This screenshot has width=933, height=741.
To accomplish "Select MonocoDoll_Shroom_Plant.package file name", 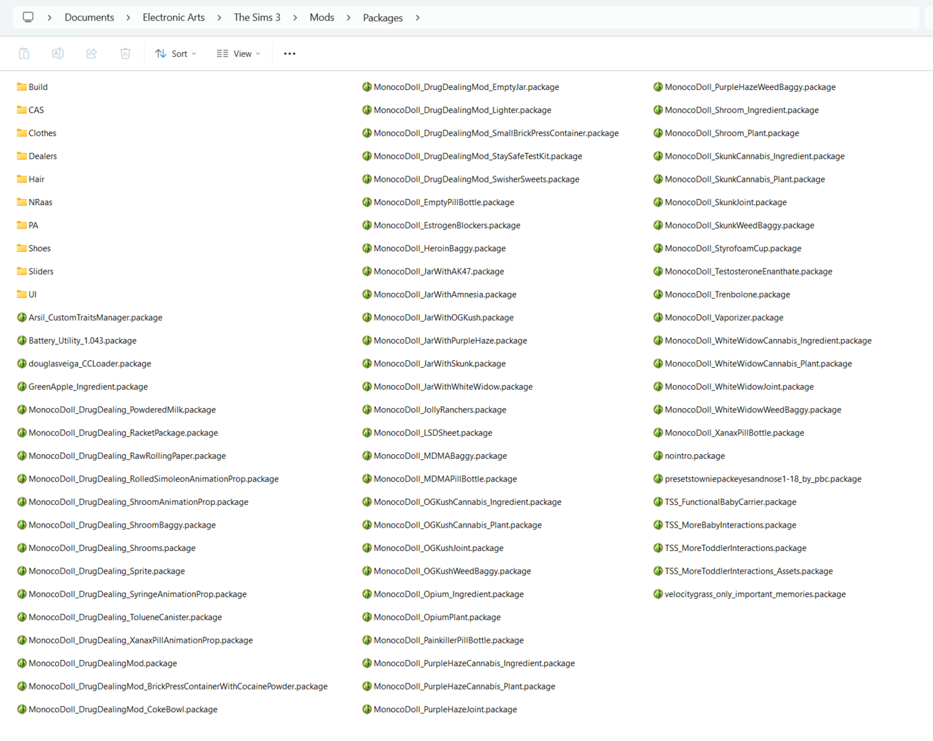I will 732,133.
